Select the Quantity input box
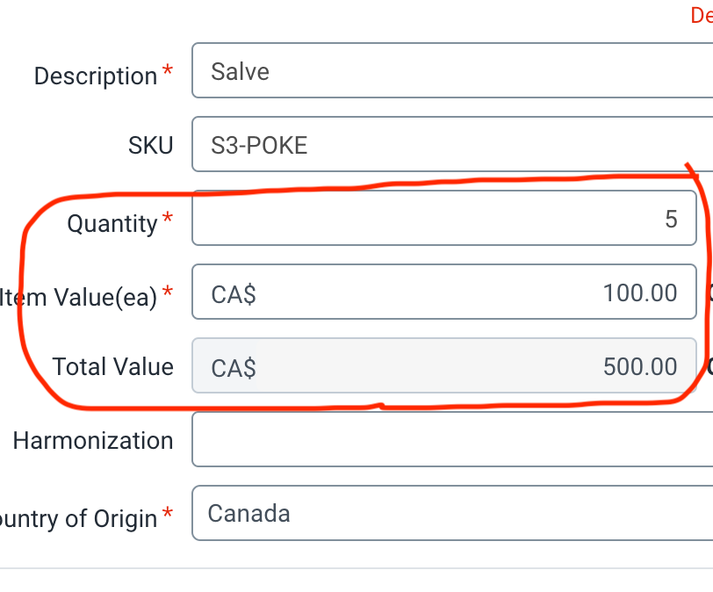Image resolution: width=713 pixels, height=592 pixels. point(443,219)
